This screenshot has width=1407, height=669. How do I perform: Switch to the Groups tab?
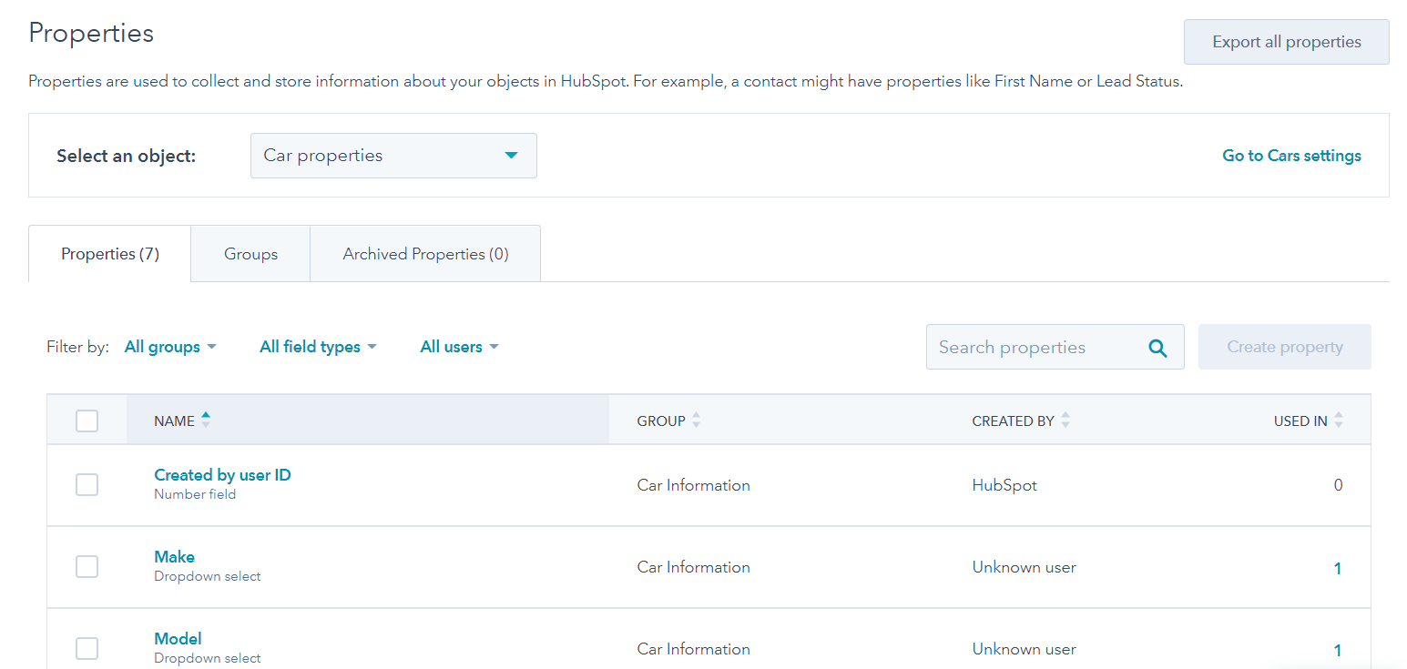point(250,254)
